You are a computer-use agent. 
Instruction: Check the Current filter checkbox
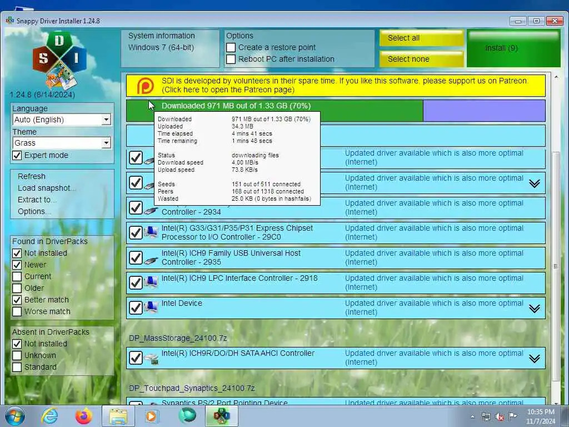click(17, 276)
